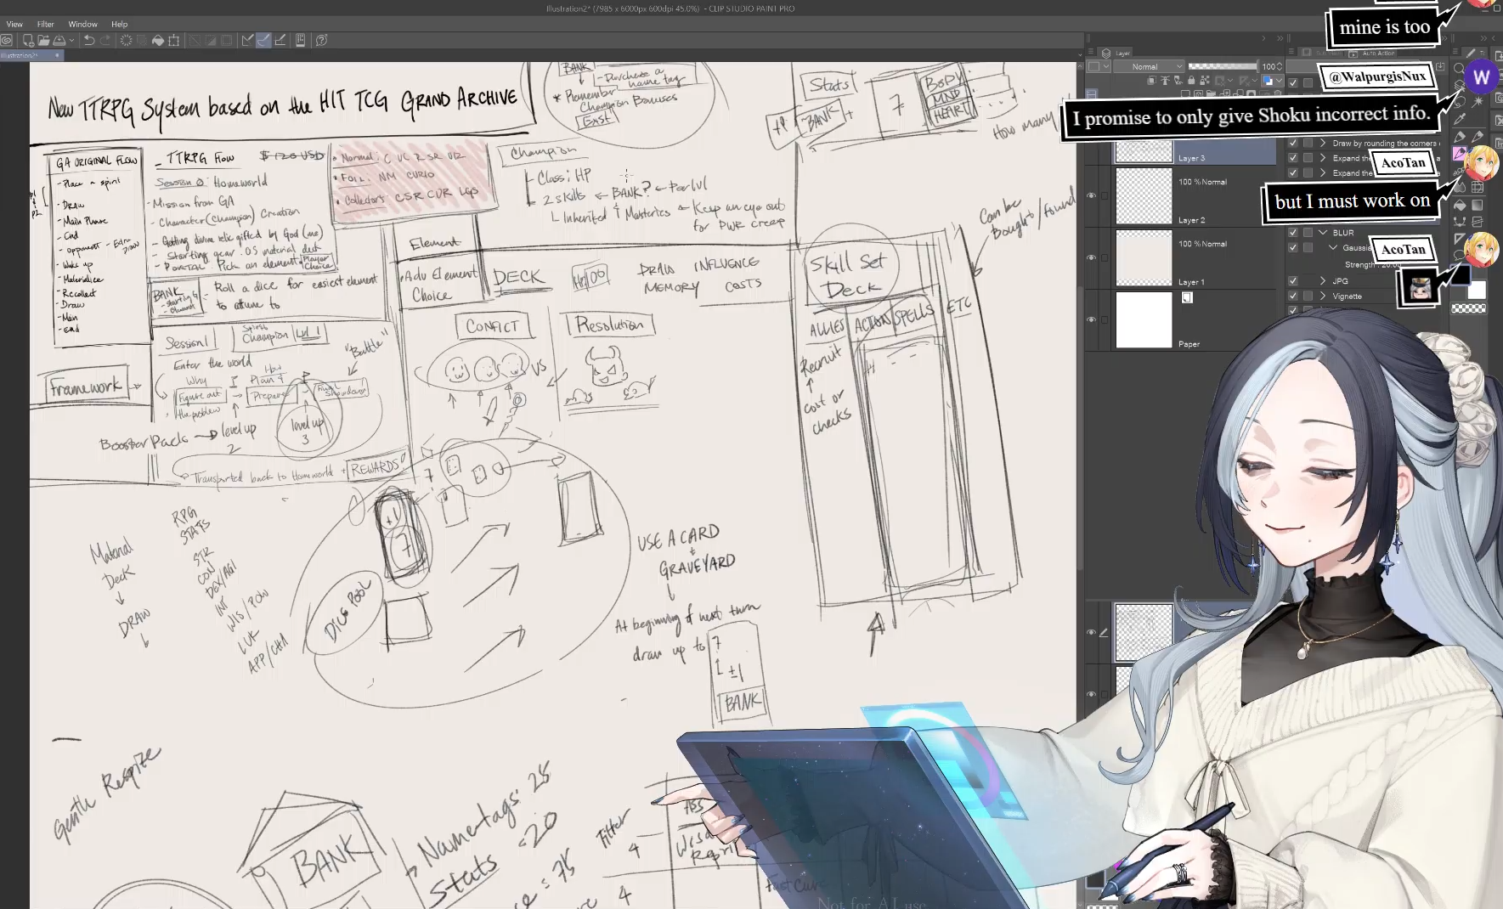Open the palette color dropdown left of Normal
Screen dimensions: 1503x909
1097,66
